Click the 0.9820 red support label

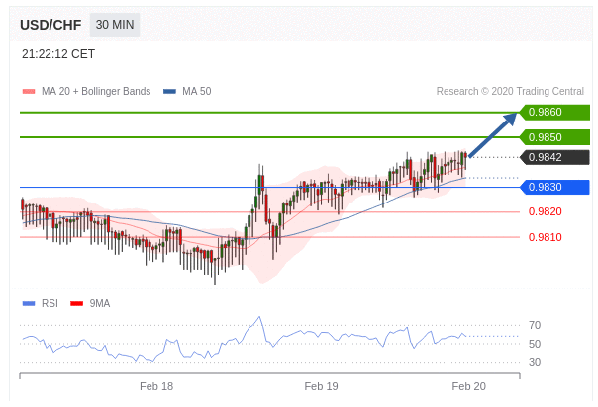pos(545,211)
